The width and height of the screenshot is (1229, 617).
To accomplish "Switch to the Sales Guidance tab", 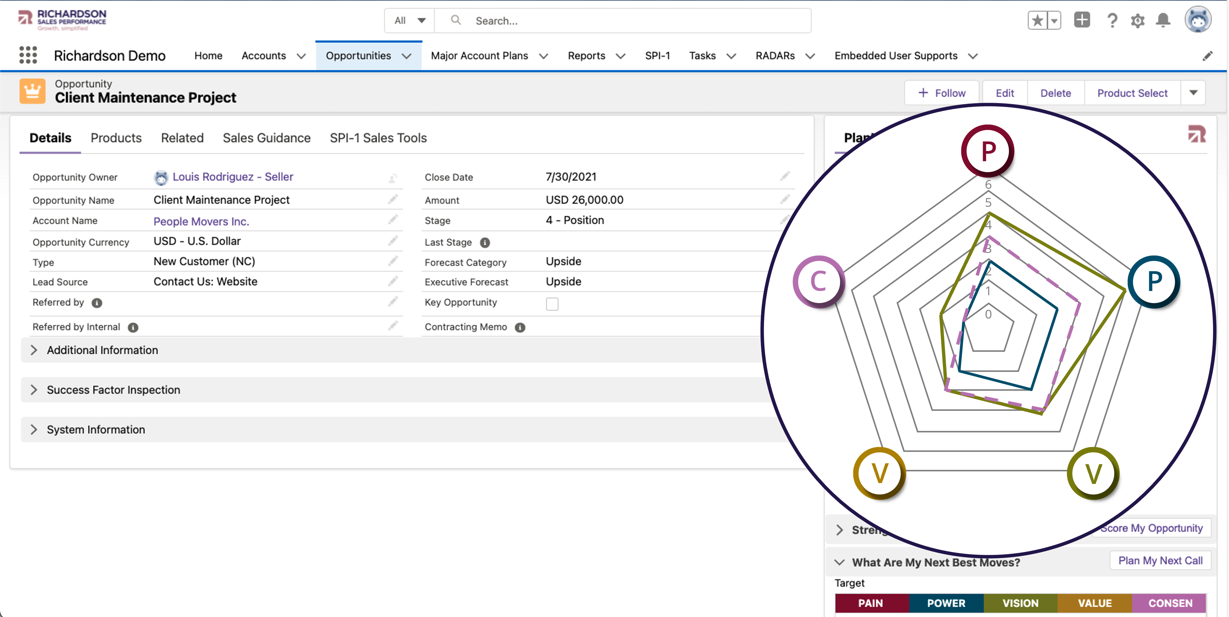I will [266, 138].
